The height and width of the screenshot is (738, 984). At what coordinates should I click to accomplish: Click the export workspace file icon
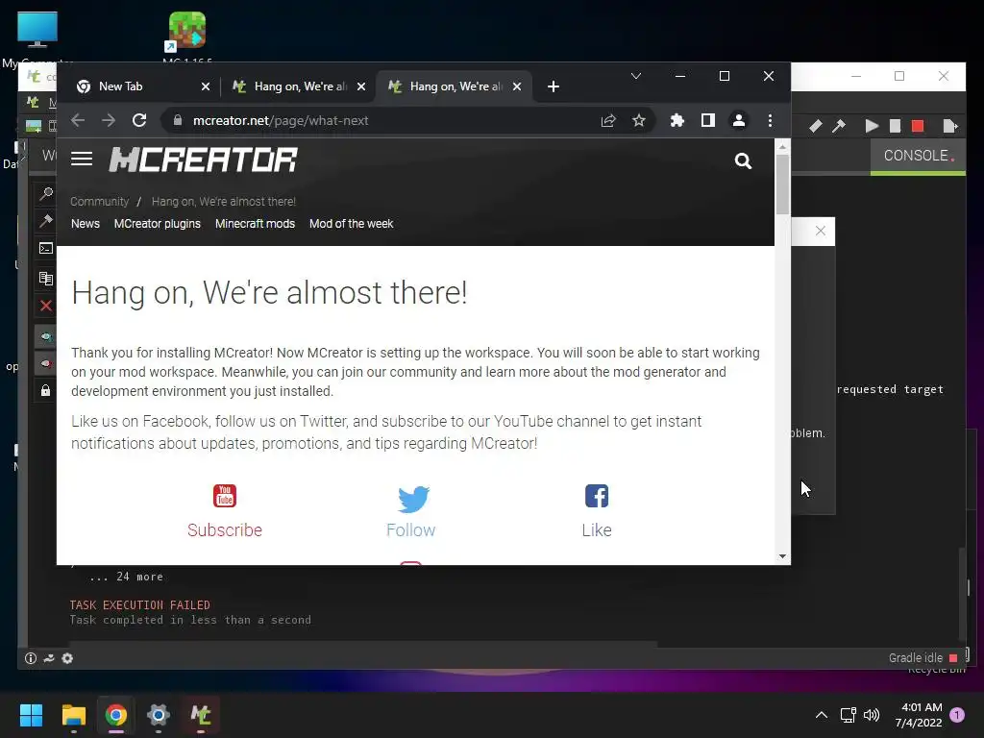(950, 126)
